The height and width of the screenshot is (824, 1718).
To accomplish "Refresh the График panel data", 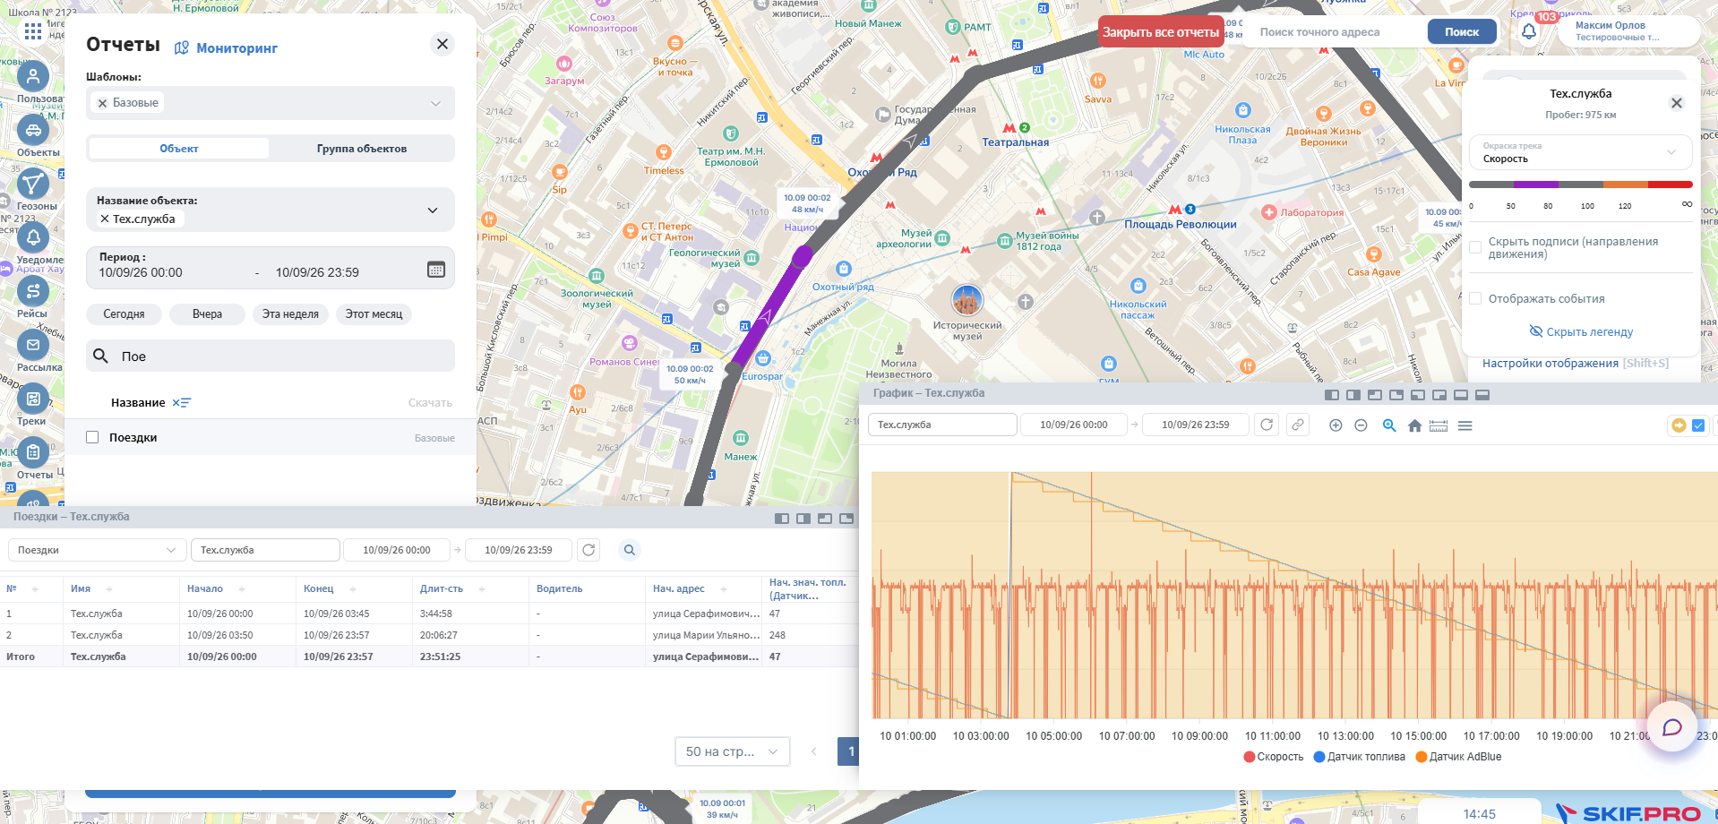I will click(1267, 425).
